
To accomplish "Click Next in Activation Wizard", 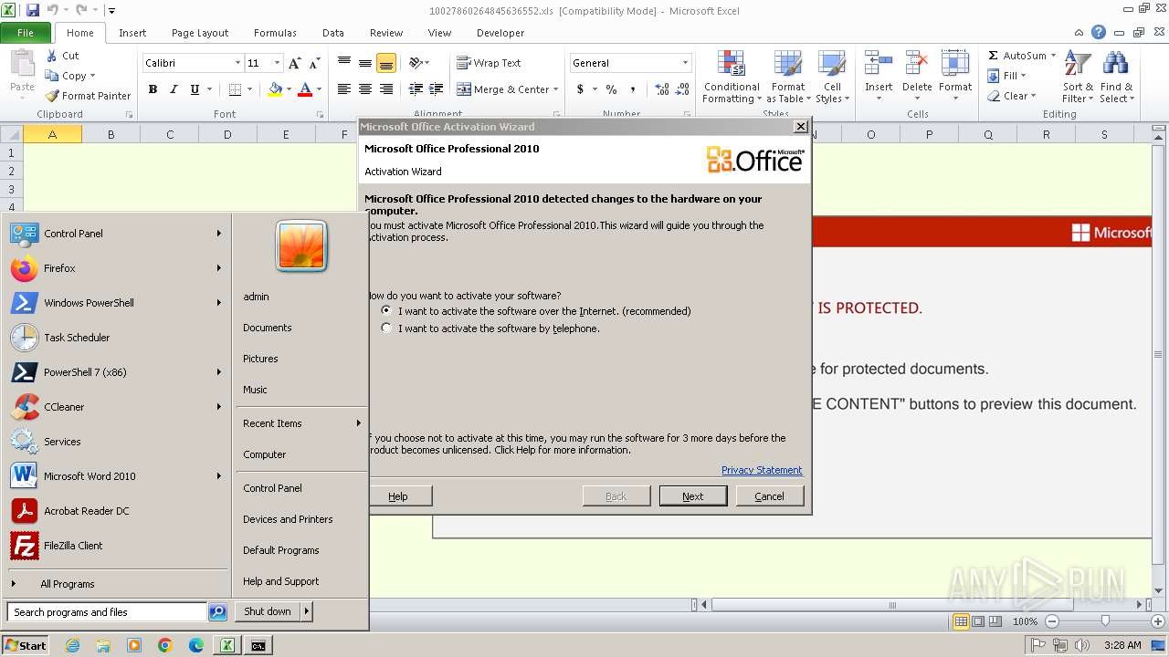I will click(693, 496).
